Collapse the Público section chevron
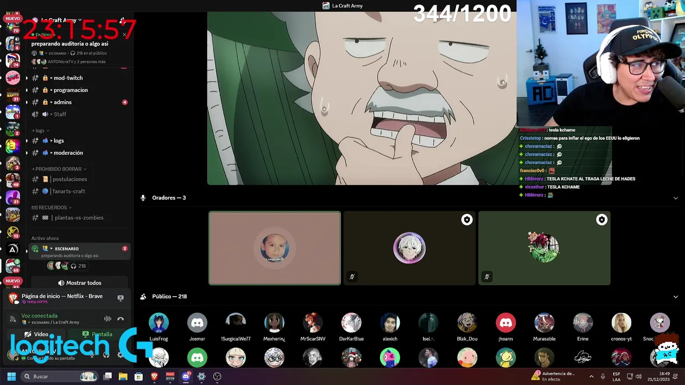Screen dimensions: 685x385 tap(675, 297)
